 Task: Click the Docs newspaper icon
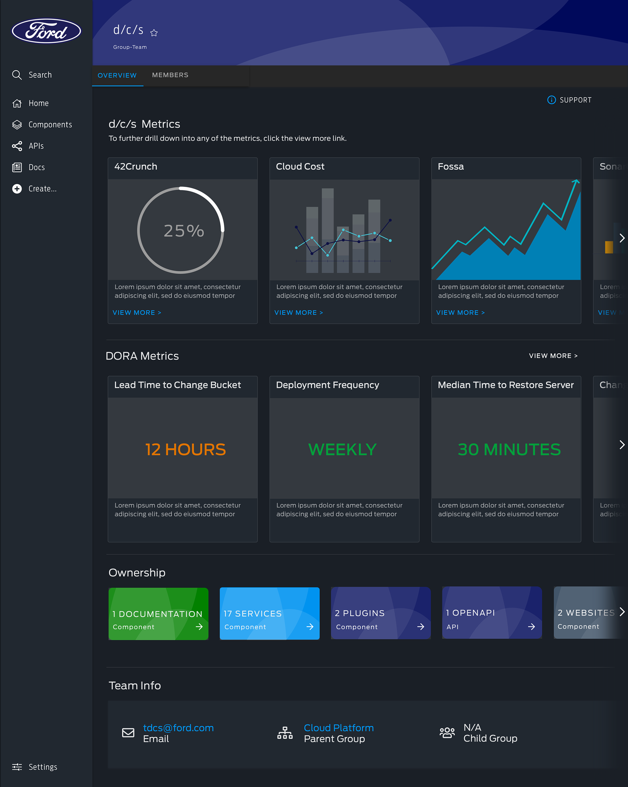click(17, 167)
